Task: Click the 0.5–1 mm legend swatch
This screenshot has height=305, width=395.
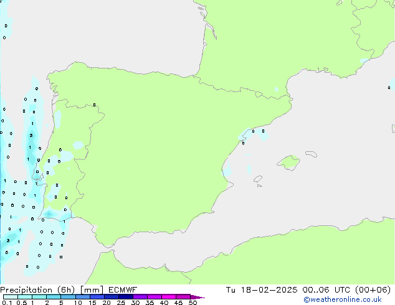Action: [x=25, y=297]
